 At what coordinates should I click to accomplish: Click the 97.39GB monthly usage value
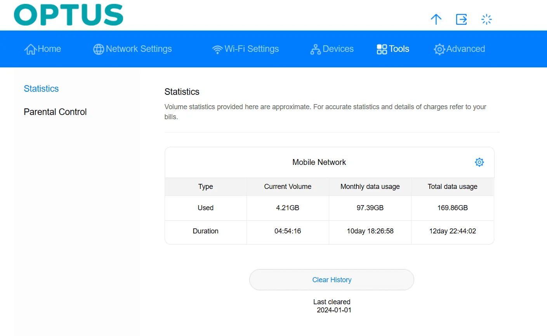point(370,208)
